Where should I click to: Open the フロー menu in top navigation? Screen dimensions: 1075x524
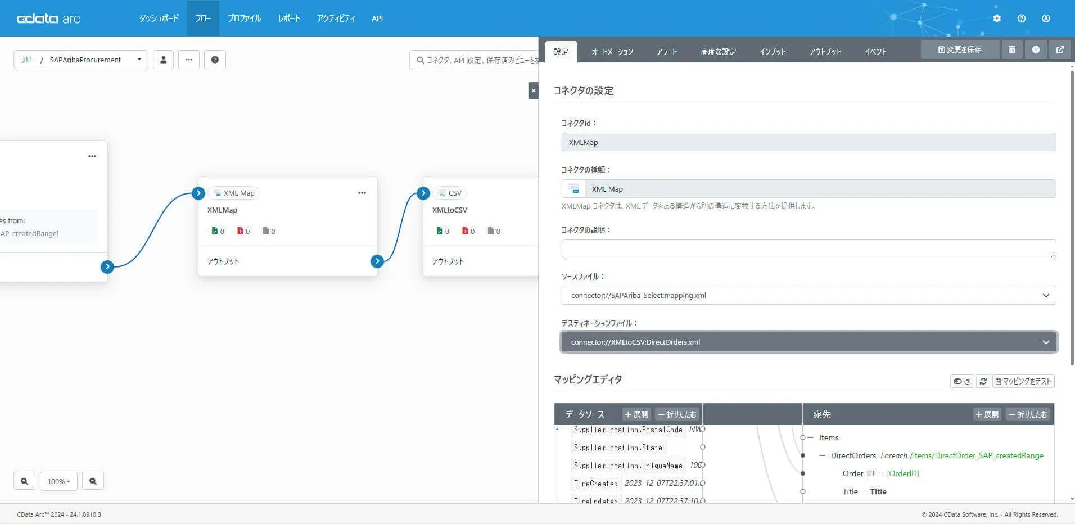point(203,19)
